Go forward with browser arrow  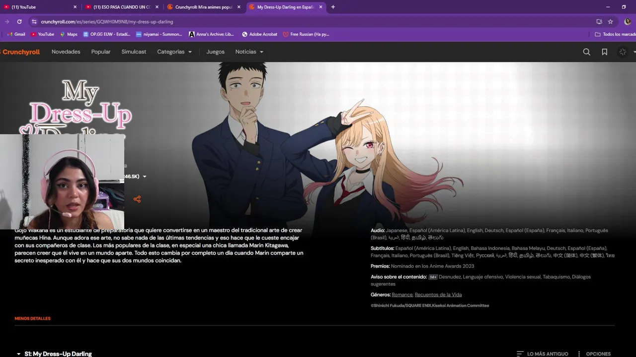[x=6, y=22]
